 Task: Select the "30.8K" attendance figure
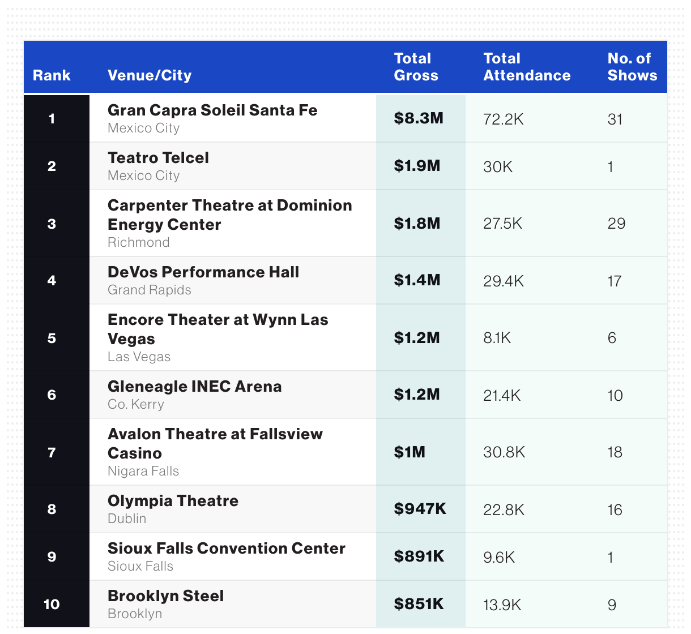pos(504,452)
